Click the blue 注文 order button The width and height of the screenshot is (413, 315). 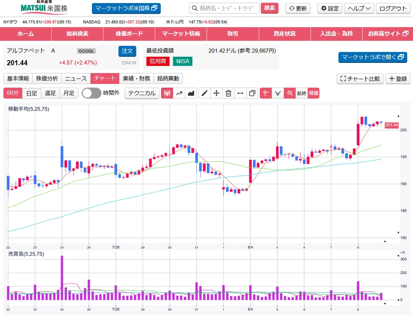[x=127, y=51]
